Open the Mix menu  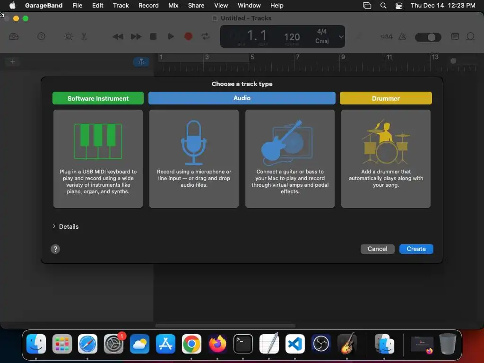pyautogui.click(x=173, y=5)
